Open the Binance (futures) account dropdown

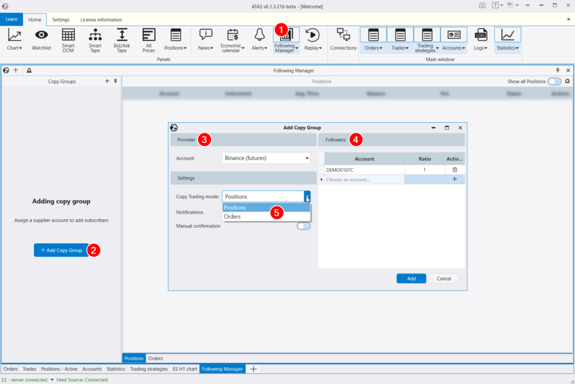coord(306,158)
